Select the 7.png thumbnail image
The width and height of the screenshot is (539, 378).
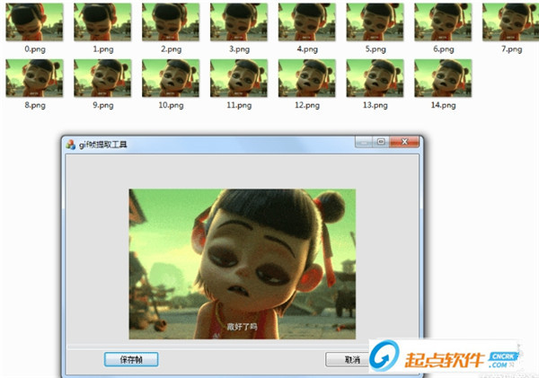click(511, 22)
